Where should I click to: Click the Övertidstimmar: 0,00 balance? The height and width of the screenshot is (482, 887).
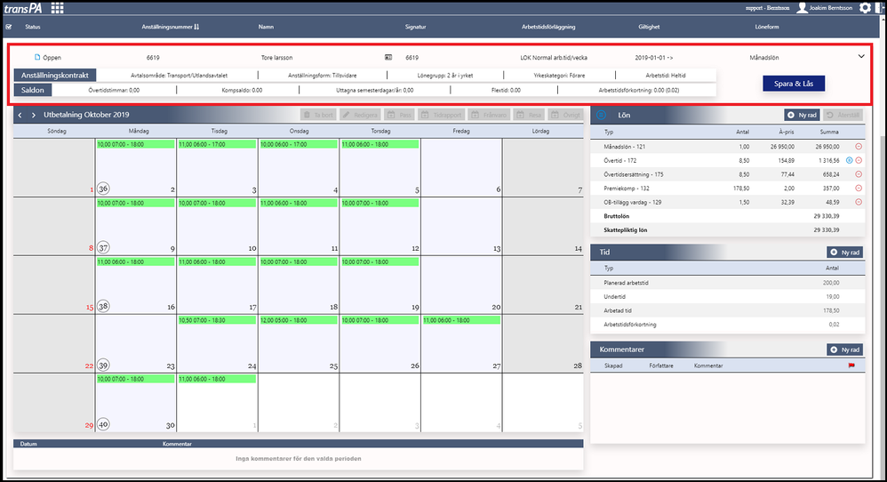pos(114,90)
